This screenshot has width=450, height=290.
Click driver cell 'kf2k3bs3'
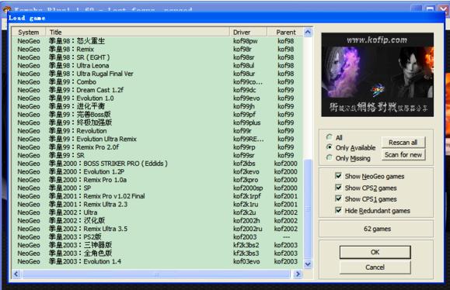coord(246,254)
